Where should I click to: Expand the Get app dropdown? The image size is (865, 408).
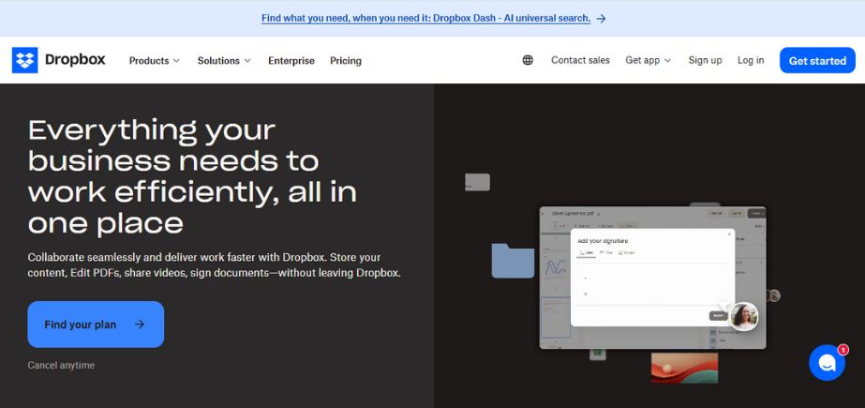[649, 60]
